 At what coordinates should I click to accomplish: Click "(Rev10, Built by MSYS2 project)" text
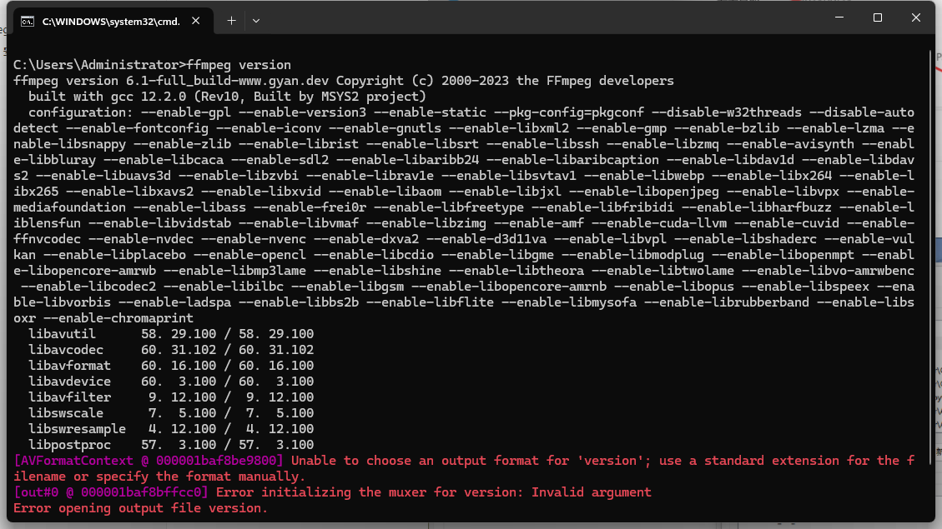310,97
